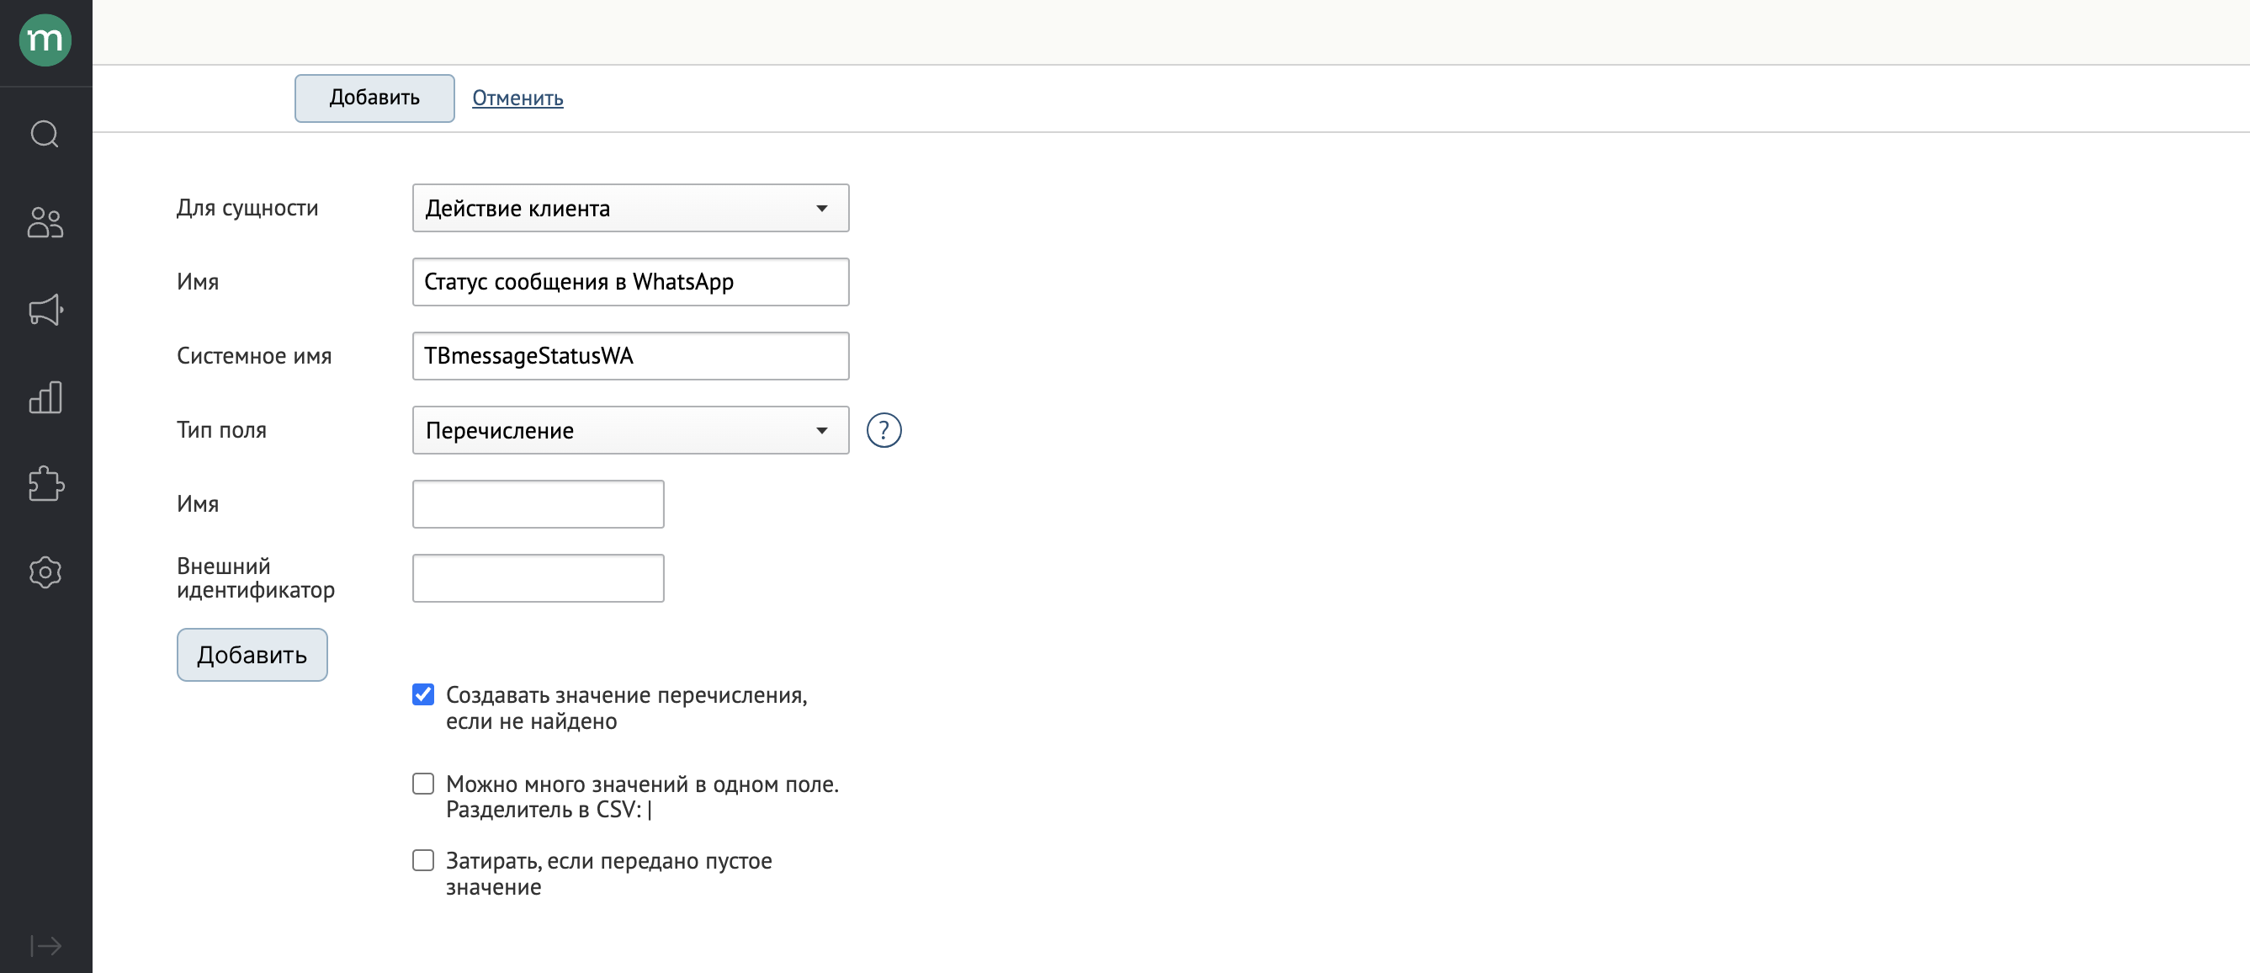Click top Добавить button
Screen dimensions: 2250x973
tap(374, 98)
